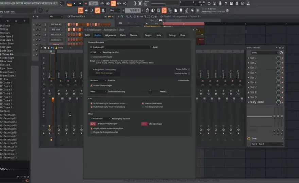Screen dimensions: 299x183
Task: Click the shopping cart icon in toolbar
Action: click(198, 11)
